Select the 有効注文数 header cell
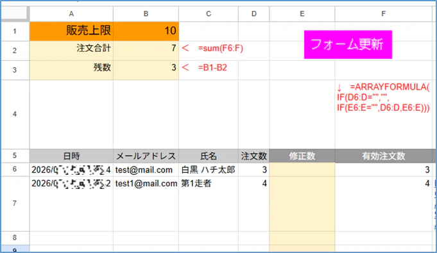437x253 pixels. coord(384,156)
